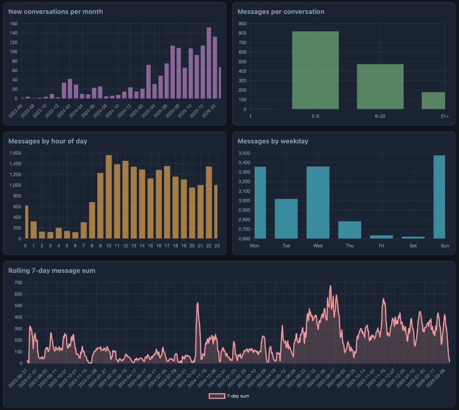The image size is (459, 410).
Task: Click the Messages by weekday title
Action: coord(273,141)
